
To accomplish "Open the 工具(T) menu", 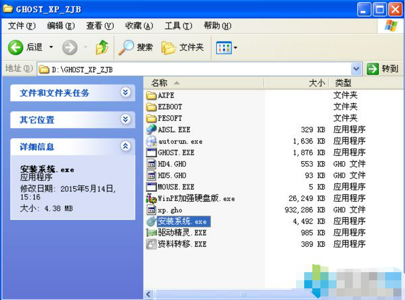I will pyautogui.click(x=178, y=26).
